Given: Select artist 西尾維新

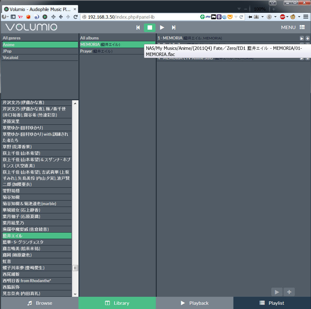Looking at the screenshot, I should coord(37,274).
